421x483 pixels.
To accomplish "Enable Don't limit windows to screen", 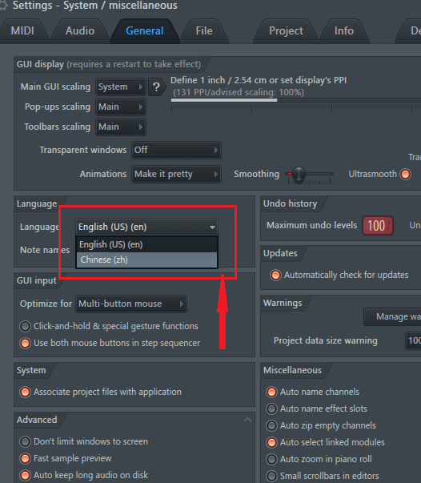I will click(x=25, y=441).
